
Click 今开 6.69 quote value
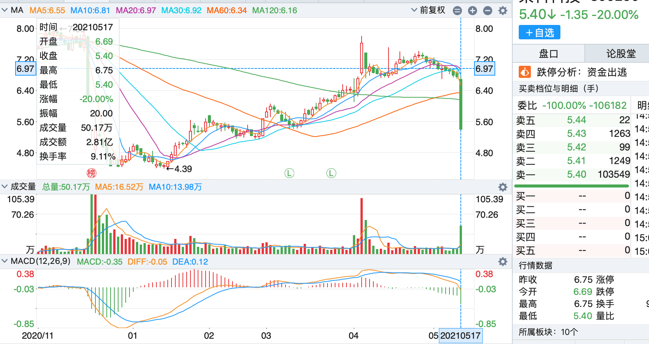[583, 291]
